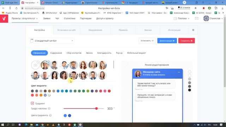The width and height of the screenshot is (226, 127).
Task: Pick the brown widget color swatch
Action: [x=45, y=91]
